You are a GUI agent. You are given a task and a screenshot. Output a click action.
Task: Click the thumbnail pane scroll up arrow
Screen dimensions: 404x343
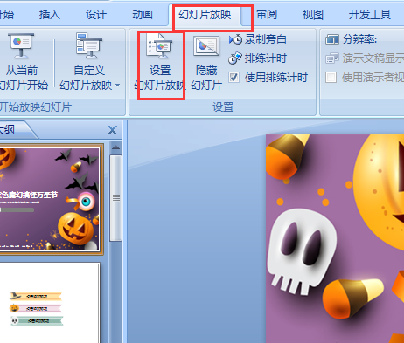[x=115, y=147]
